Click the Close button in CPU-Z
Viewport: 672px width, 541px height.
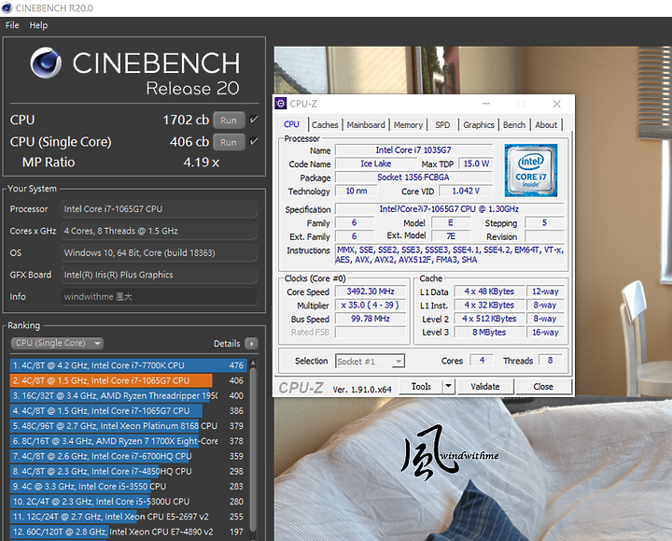pyautogui.click(x=543, y=386)
